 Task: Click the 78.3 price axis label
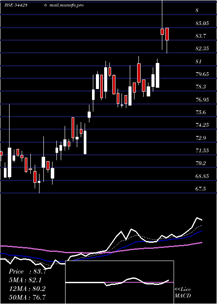click(201, 87)
